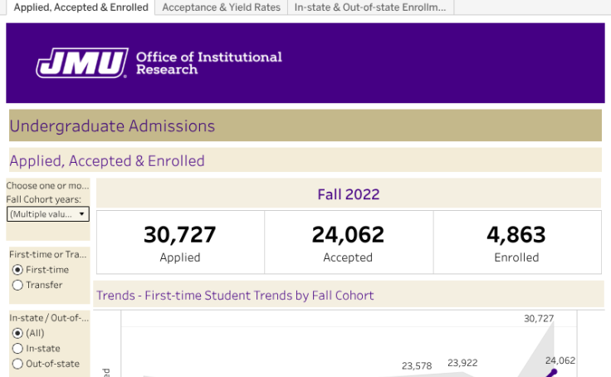This screenshot has height=377, width=611.
Task: Click the JMU logo in the header
Action: pos(82,62)
